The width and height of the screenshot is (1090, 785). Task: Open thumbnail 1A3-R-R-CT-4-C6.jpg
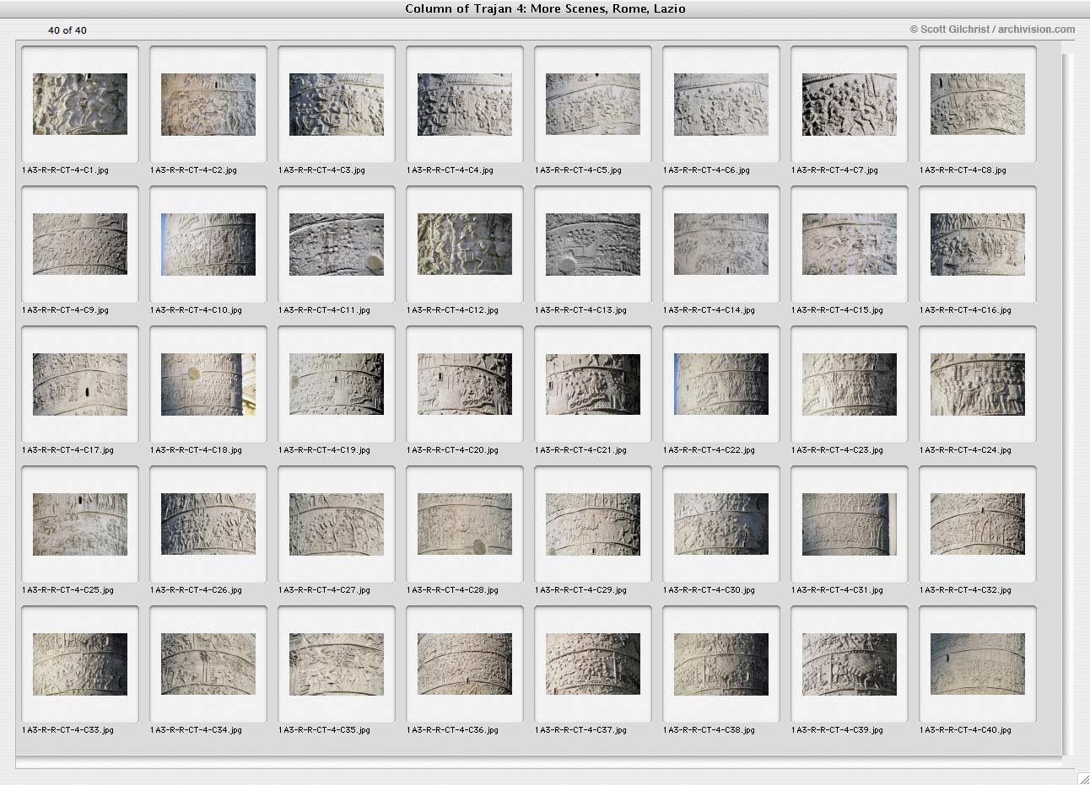[x=721, y=104]
